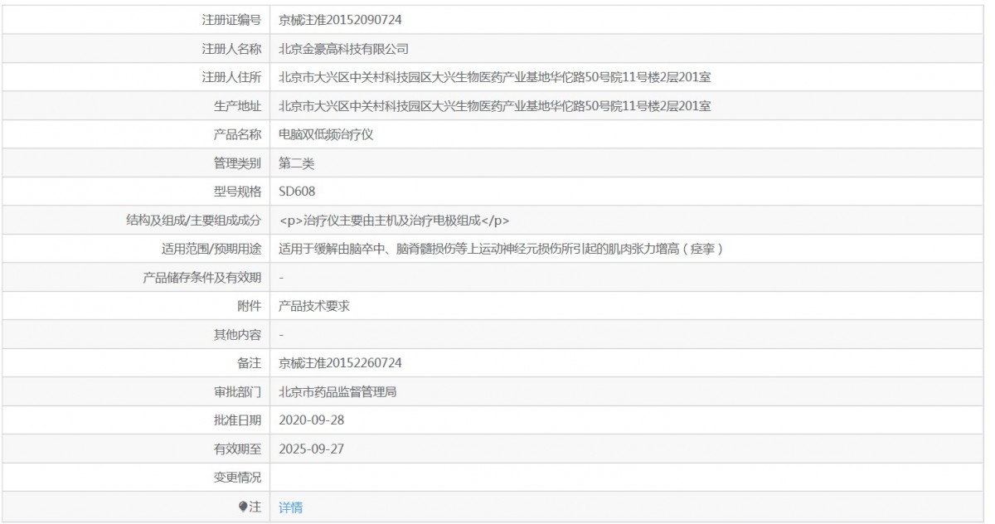The height and width of the screenshot is (524, 995).
Task: Click the 变更情况 label
Action: click(x=237, y=478)
